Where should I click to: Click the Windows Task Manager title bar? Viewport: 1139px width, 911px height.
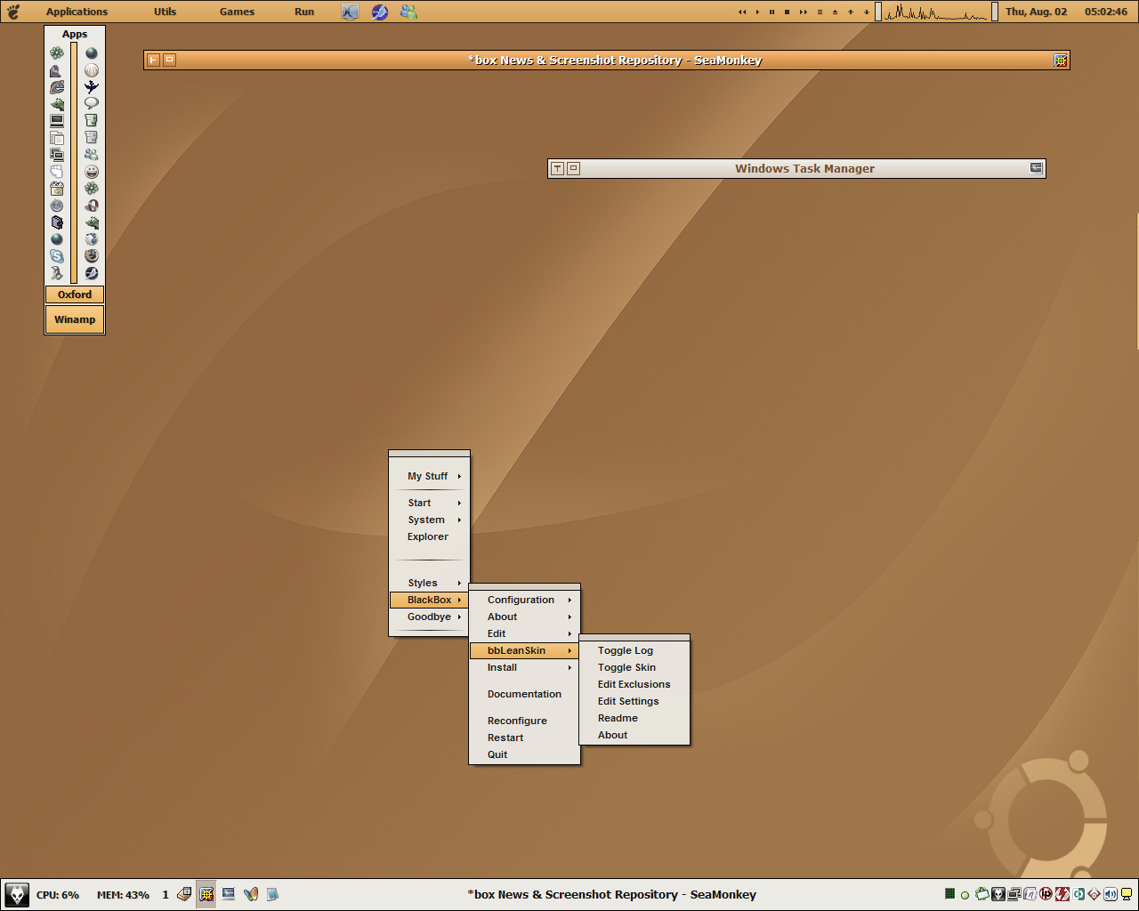796,168
